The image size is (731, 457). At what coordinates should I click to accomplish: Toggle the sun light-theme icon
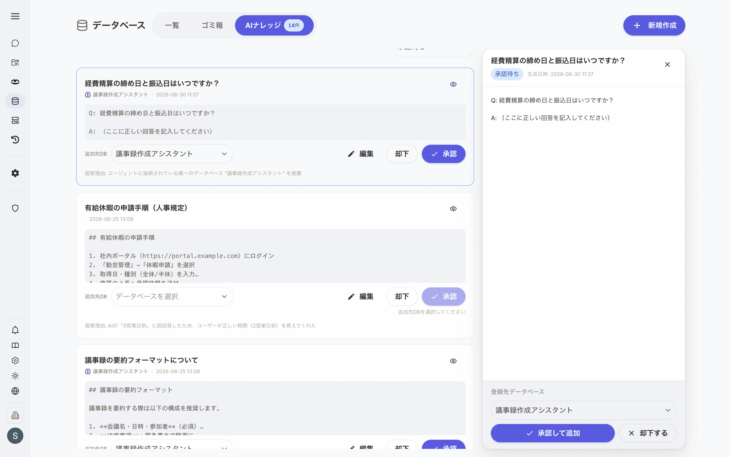pos(15,376)
